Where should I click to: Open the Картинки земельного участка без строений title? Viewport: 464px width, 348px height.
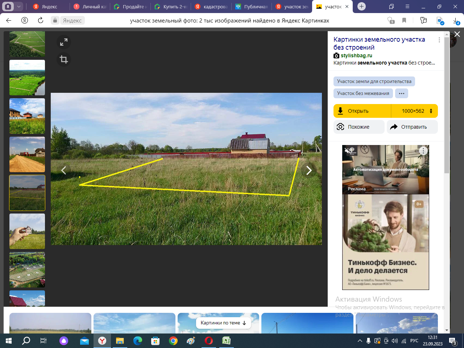(379, 43)
